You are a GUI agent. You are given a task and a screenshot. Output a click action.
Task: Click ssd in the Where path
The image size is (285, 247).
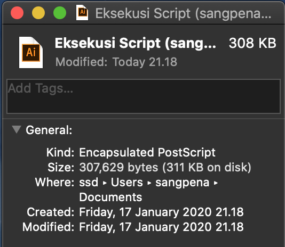(x=89, y=182)
